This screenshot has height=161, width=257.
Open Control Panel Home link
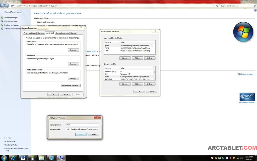tap(13, 12)
